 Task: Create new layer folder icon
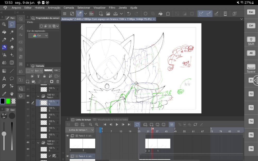(x=34, y=81)
